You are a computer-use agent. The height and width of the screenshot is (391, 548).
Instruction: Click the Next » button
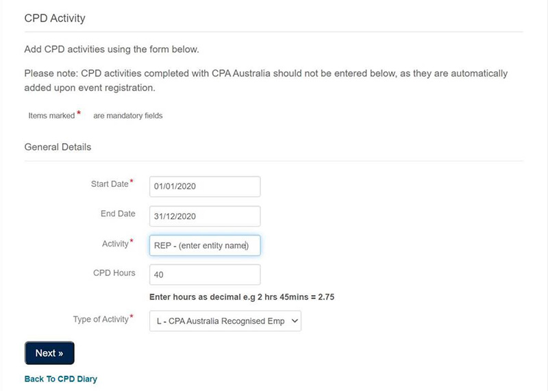pos(49,353)
